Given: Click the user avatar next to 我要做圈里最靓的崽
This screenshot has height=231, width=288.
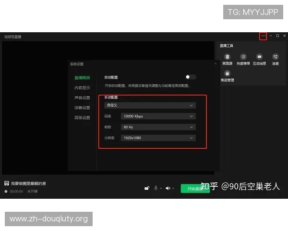Looking at the screenshot, I should coord(7,183).
